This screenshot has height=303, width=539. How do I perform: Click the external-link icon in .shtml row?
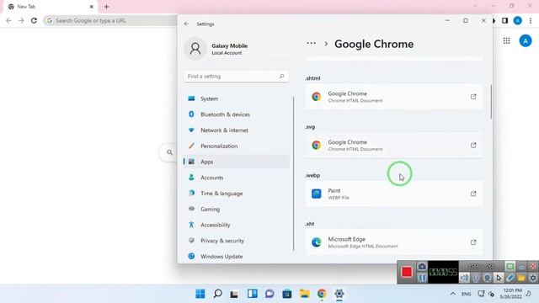pyautogui.click(x=473, y=97)
